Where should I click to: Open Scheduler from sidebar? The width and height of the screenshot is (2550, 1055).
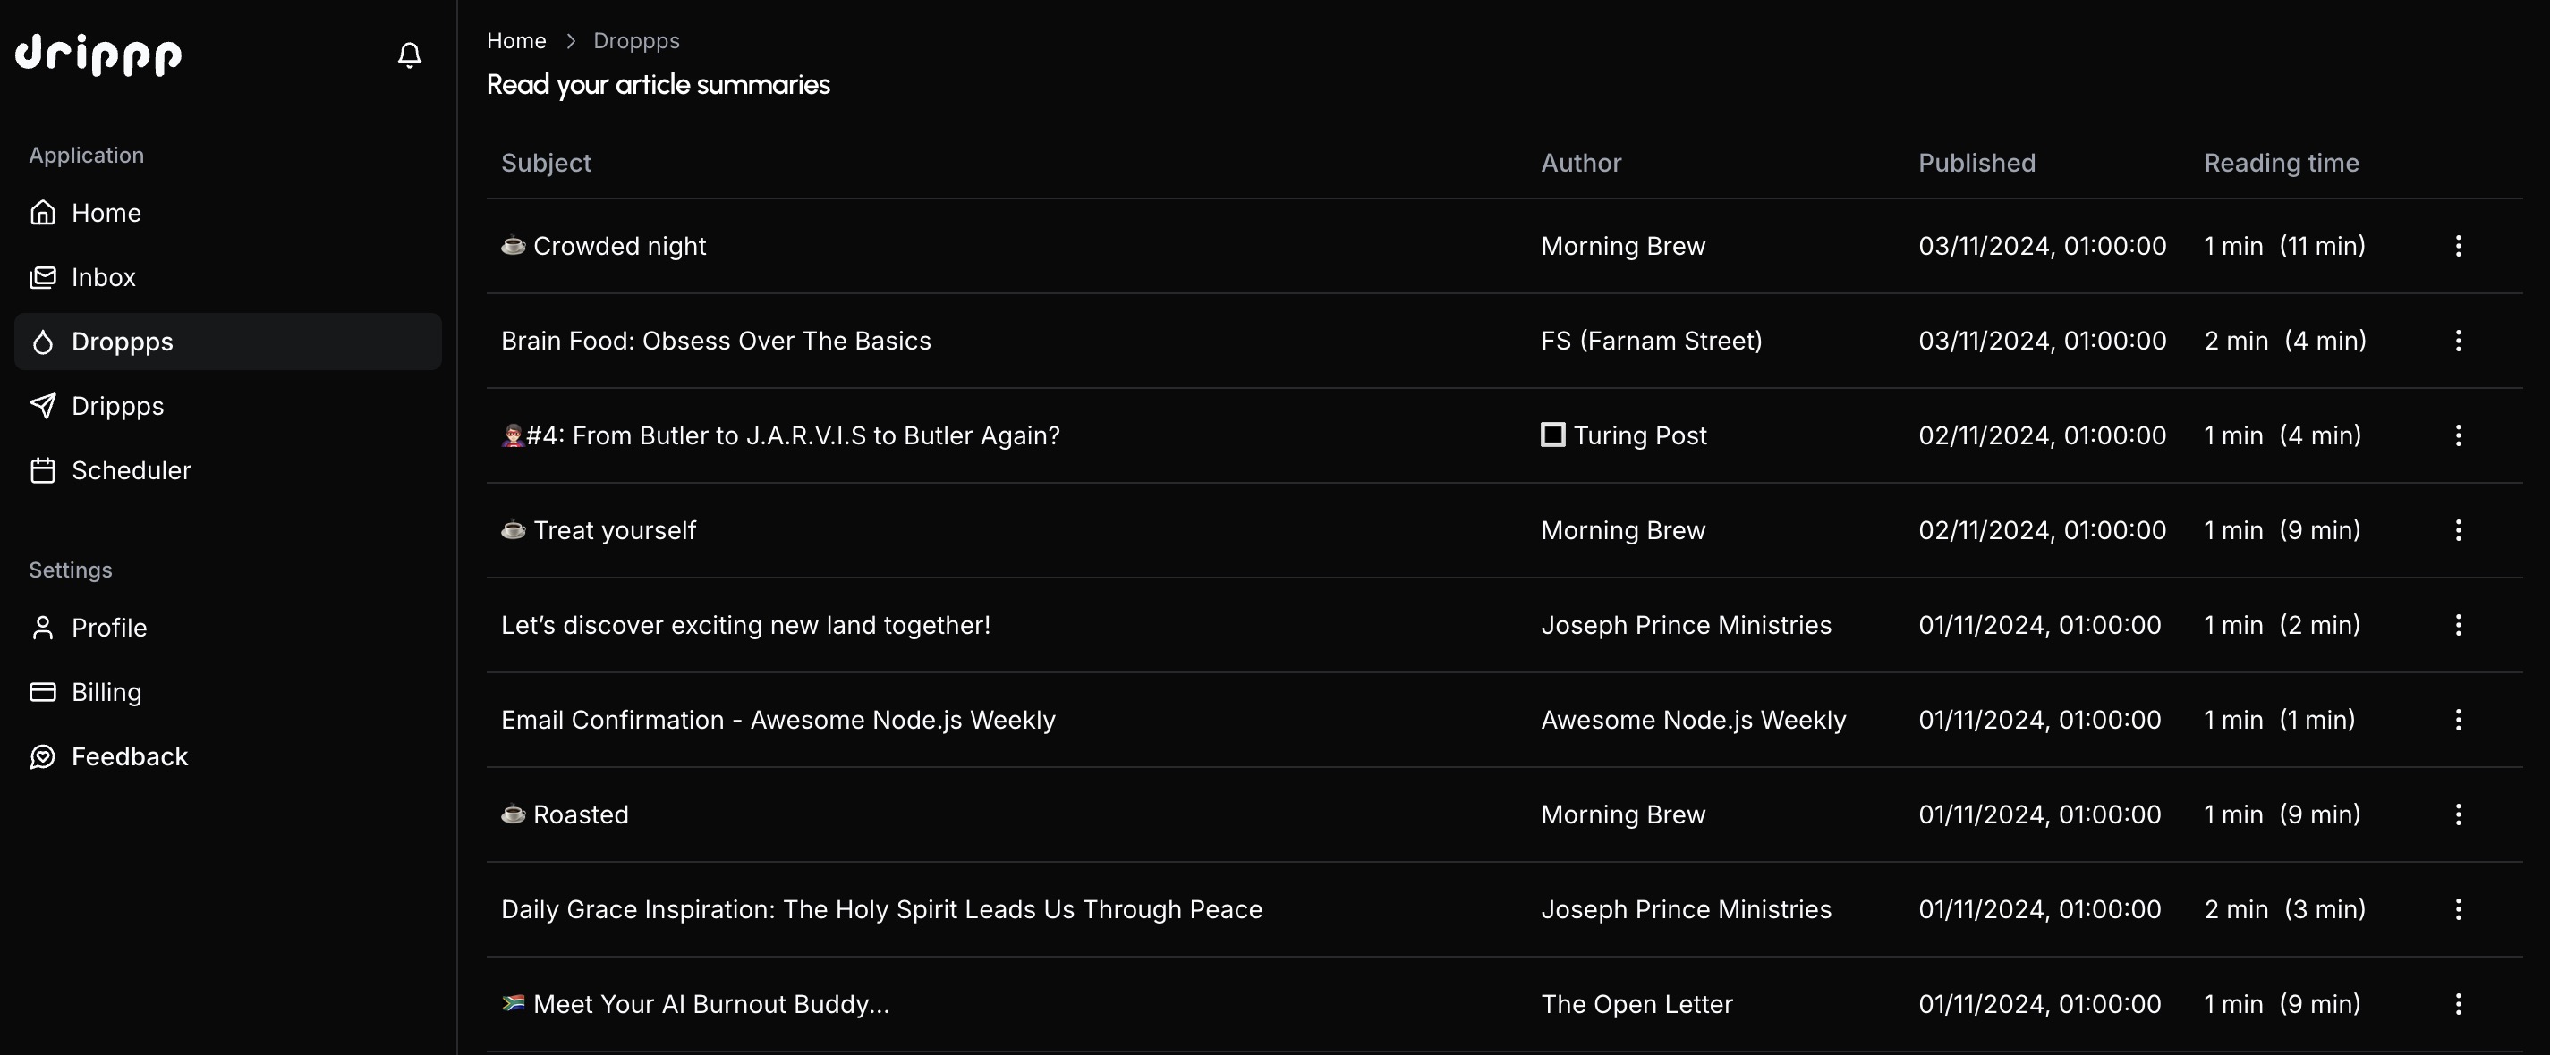tap(227, 470)
